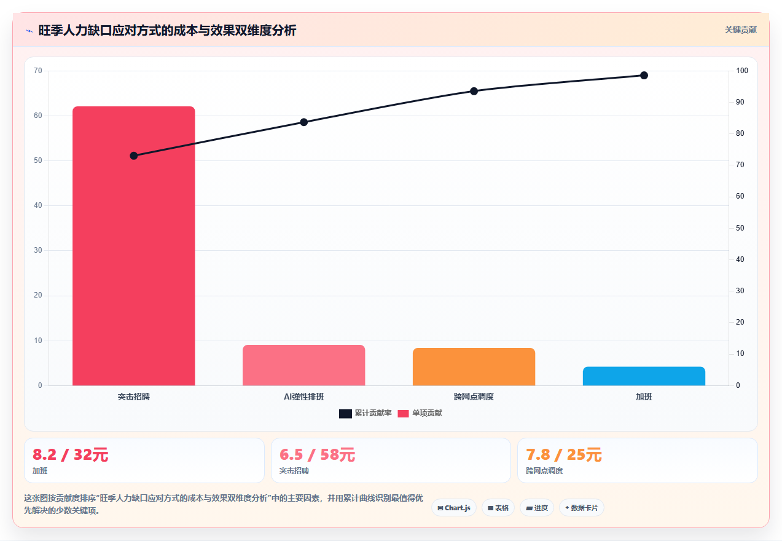Click the red 突击招聘 bar
Viewport: 782px width, 541px height.
tap(133, 246)
